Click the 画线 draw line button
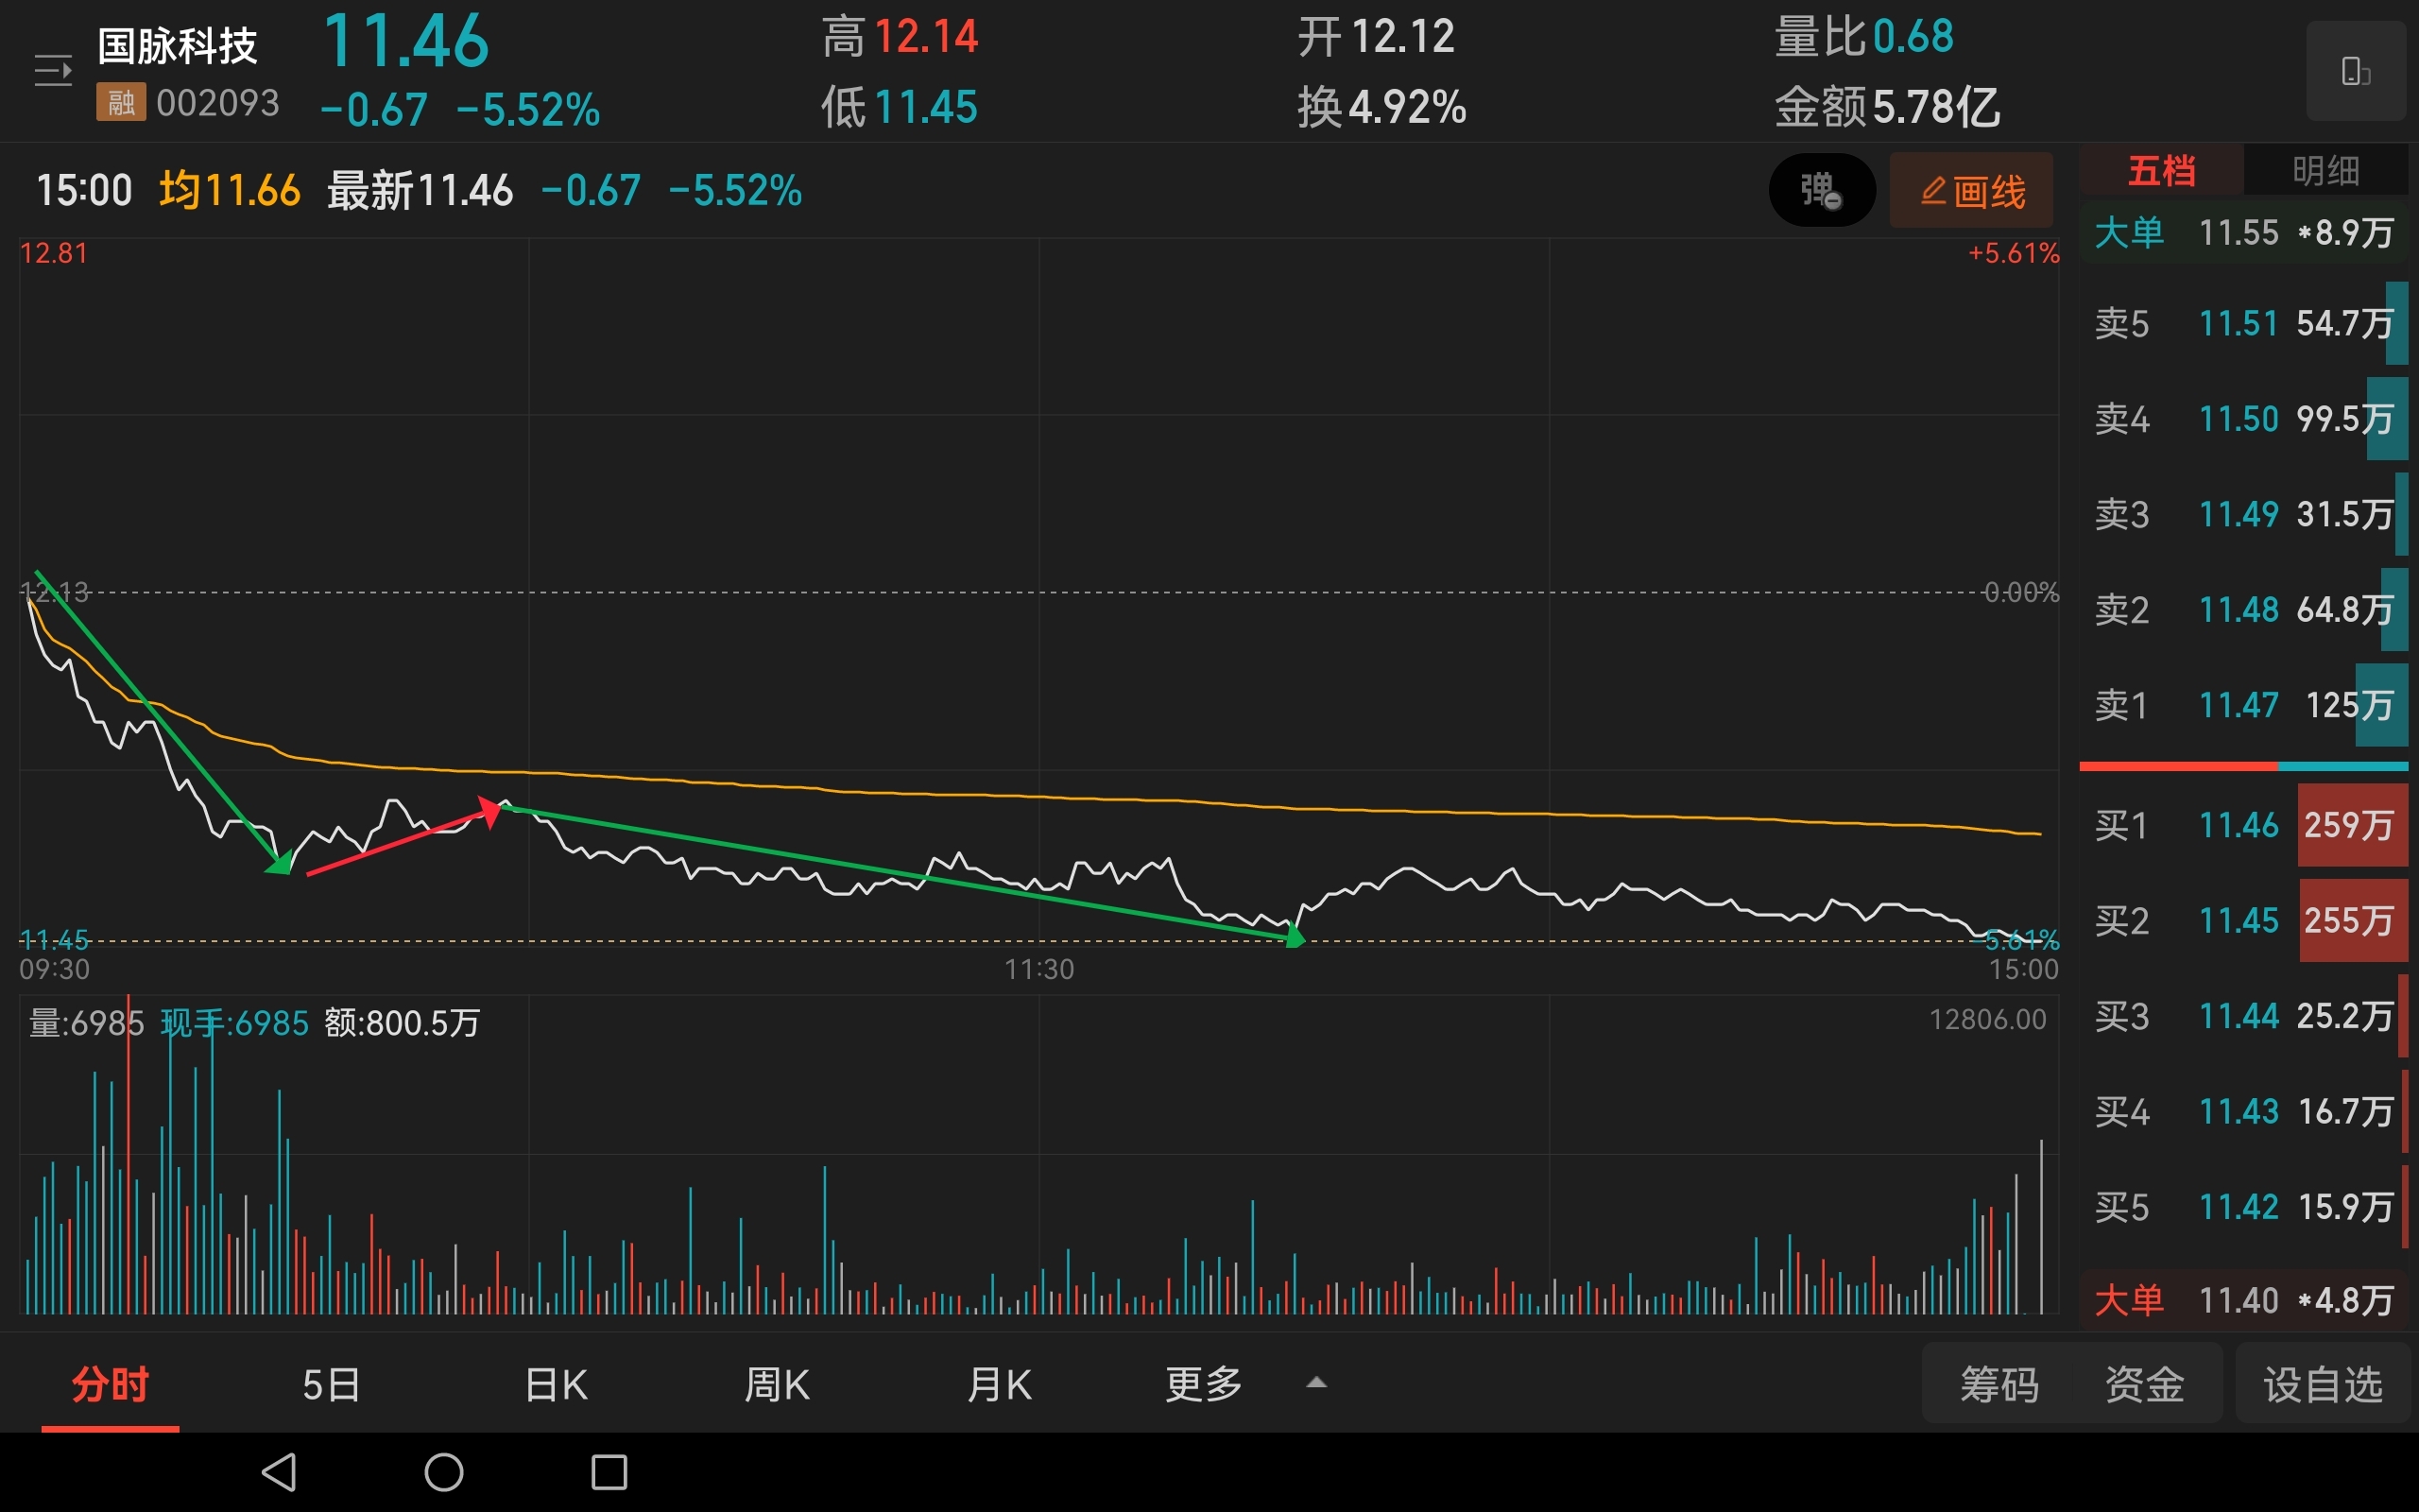The height and width of the screenshot is (1512, 2419). [1971, 191]
